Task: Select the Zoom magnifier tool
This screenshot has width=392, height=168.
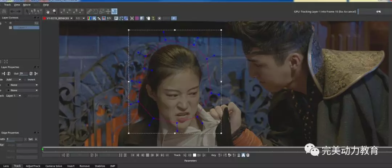Action: (54, 12)
